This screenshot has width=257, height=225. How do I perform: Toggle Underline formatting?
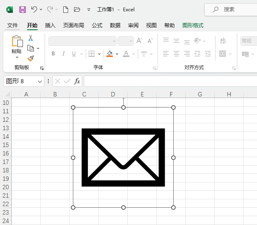74,54
